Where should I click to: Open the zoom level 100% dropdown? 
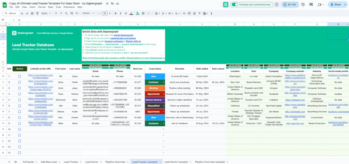pyautogui.click(x=46, y=13)
